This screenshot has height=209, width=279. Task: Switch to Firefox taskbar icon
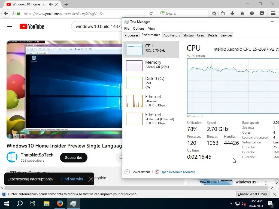60,204
